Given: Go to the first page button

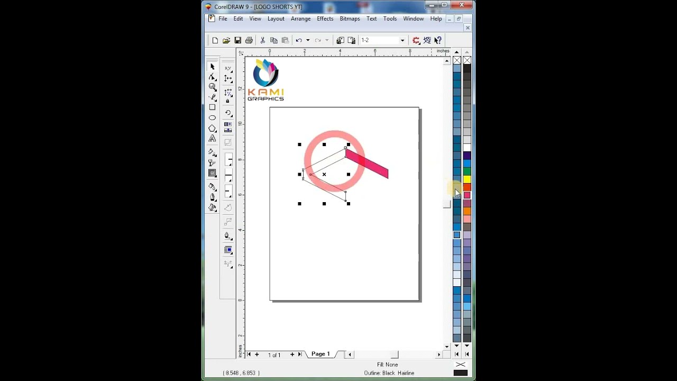Looking at the screenshot, I should coord(249,355).
